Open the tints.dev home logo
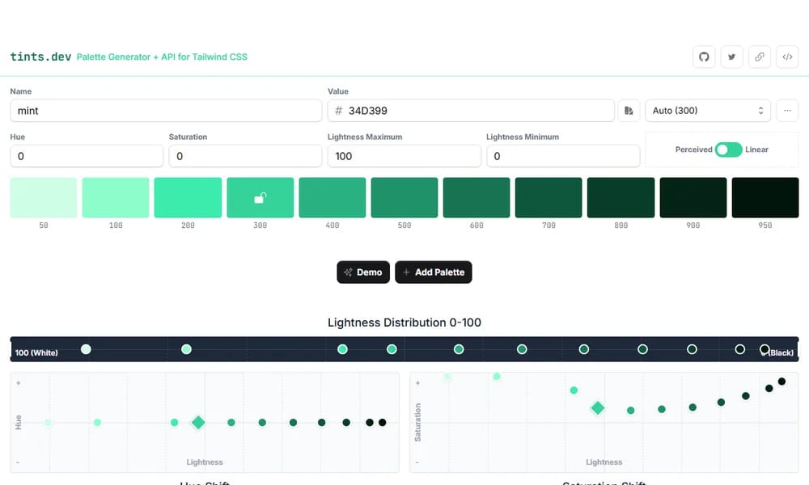The width and height of the screenshot is (809, 485). [x=40, y=57]
